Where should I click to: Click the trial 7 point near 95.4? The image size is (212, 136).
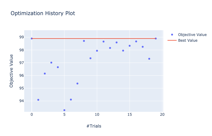coord(78,83)
